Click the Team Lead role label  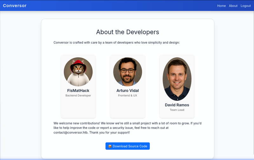177,110
